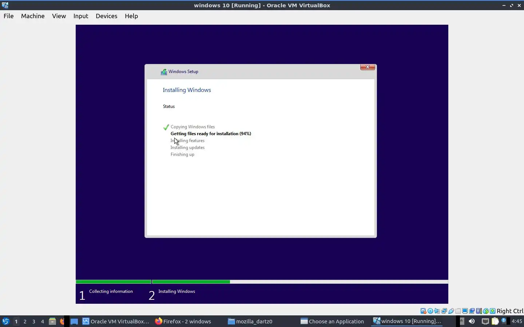Maximize the VirtualBox VM window

click(x=512, y=5)
